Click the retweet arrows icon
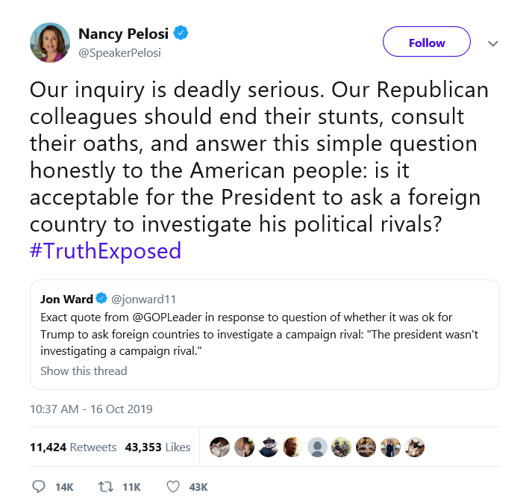This screenshot has width=529, height=502. point(105,486)
